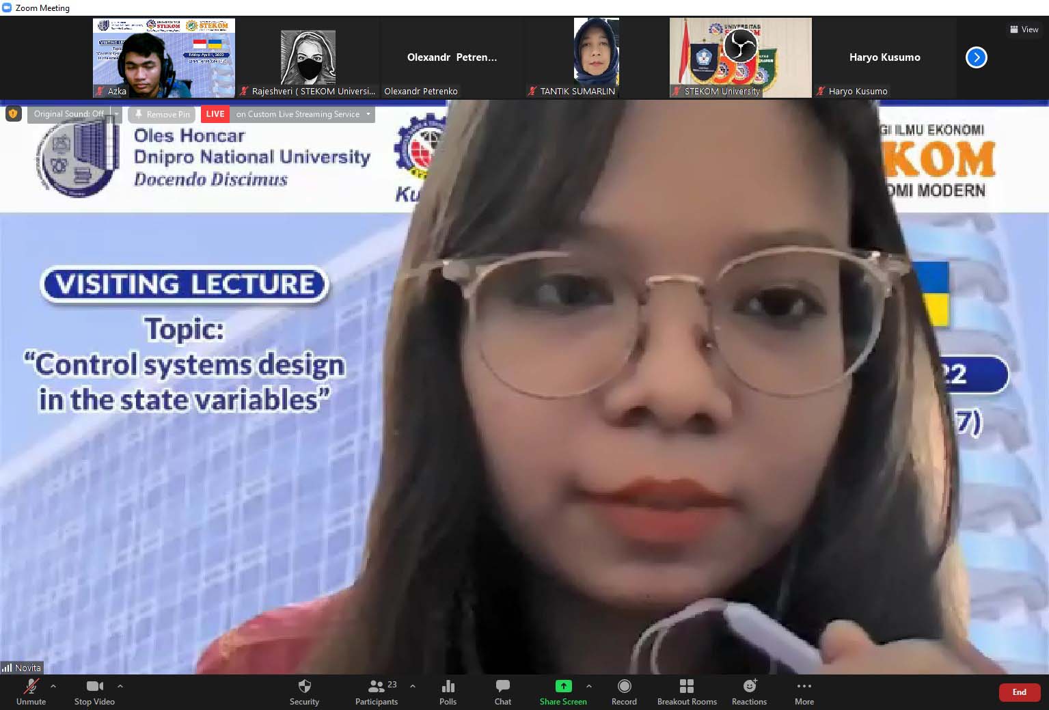The image size is (1049, 710).
Task: Open Original Sound dropdown arrow
Action: 116,114
